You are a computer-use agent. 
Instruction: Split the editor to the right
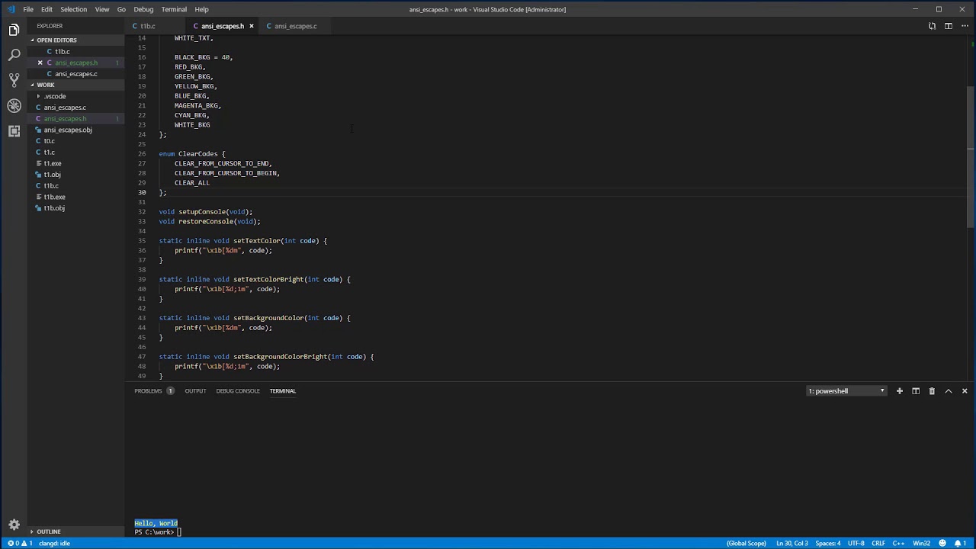949,26
